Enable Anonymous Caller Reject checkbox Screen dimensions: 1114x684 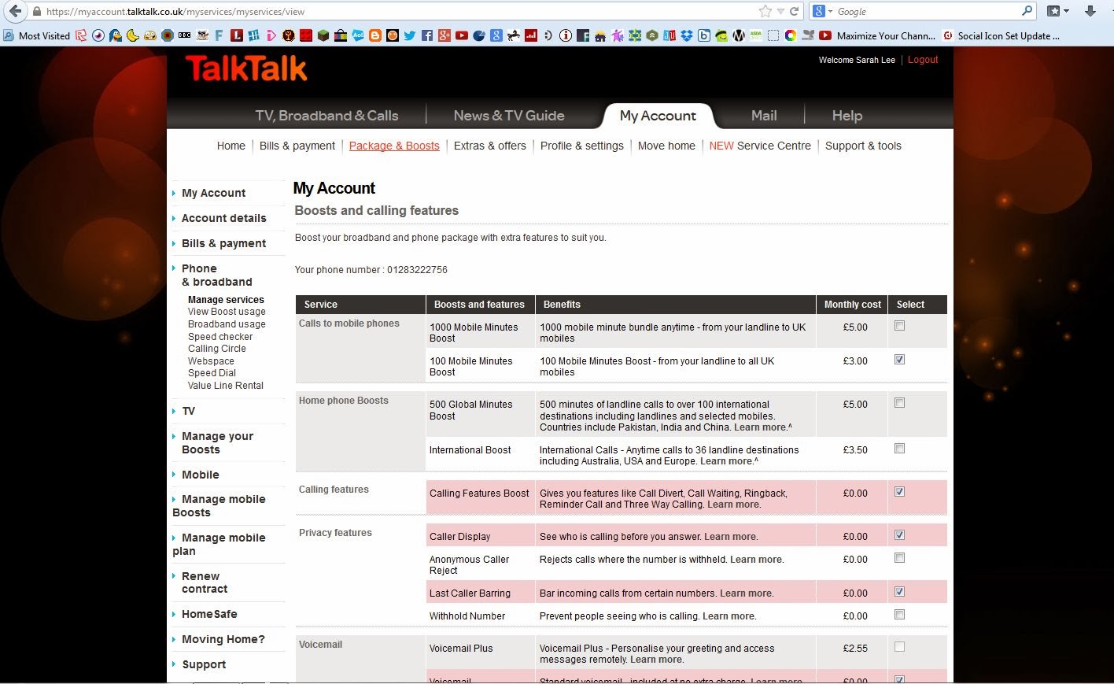click(899, 558)
